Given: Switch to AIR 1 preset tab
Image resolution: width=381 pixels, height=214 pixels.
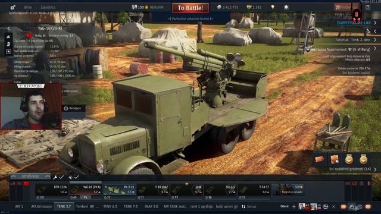Looking at the screenshot, I should click(19, 206).
